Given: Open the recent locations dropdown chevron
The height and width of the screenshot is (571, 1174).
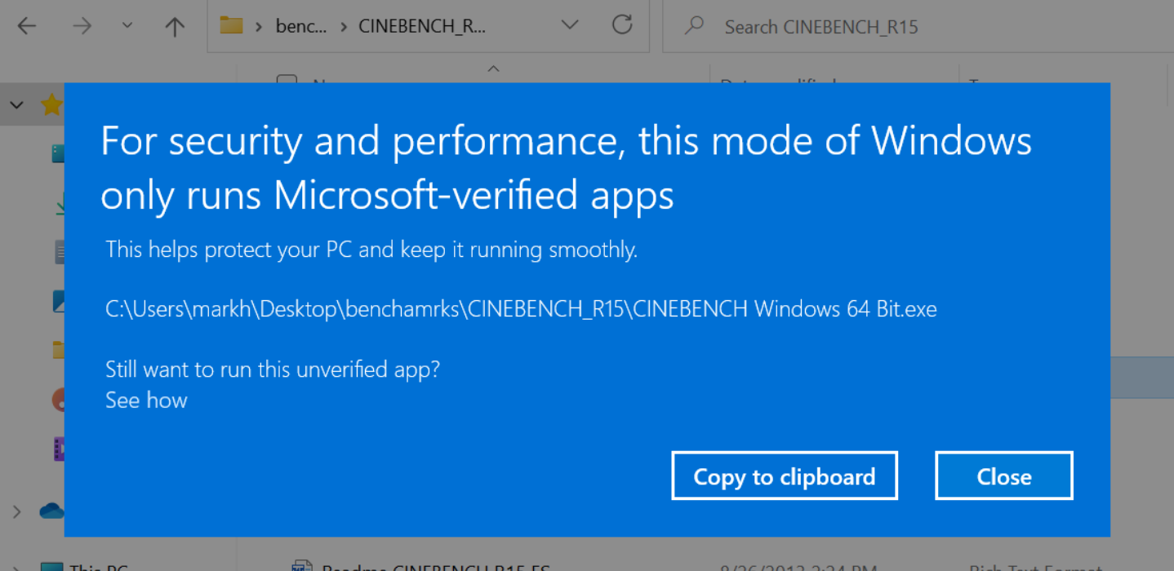Looking at the screenshot, I should 127,25.
